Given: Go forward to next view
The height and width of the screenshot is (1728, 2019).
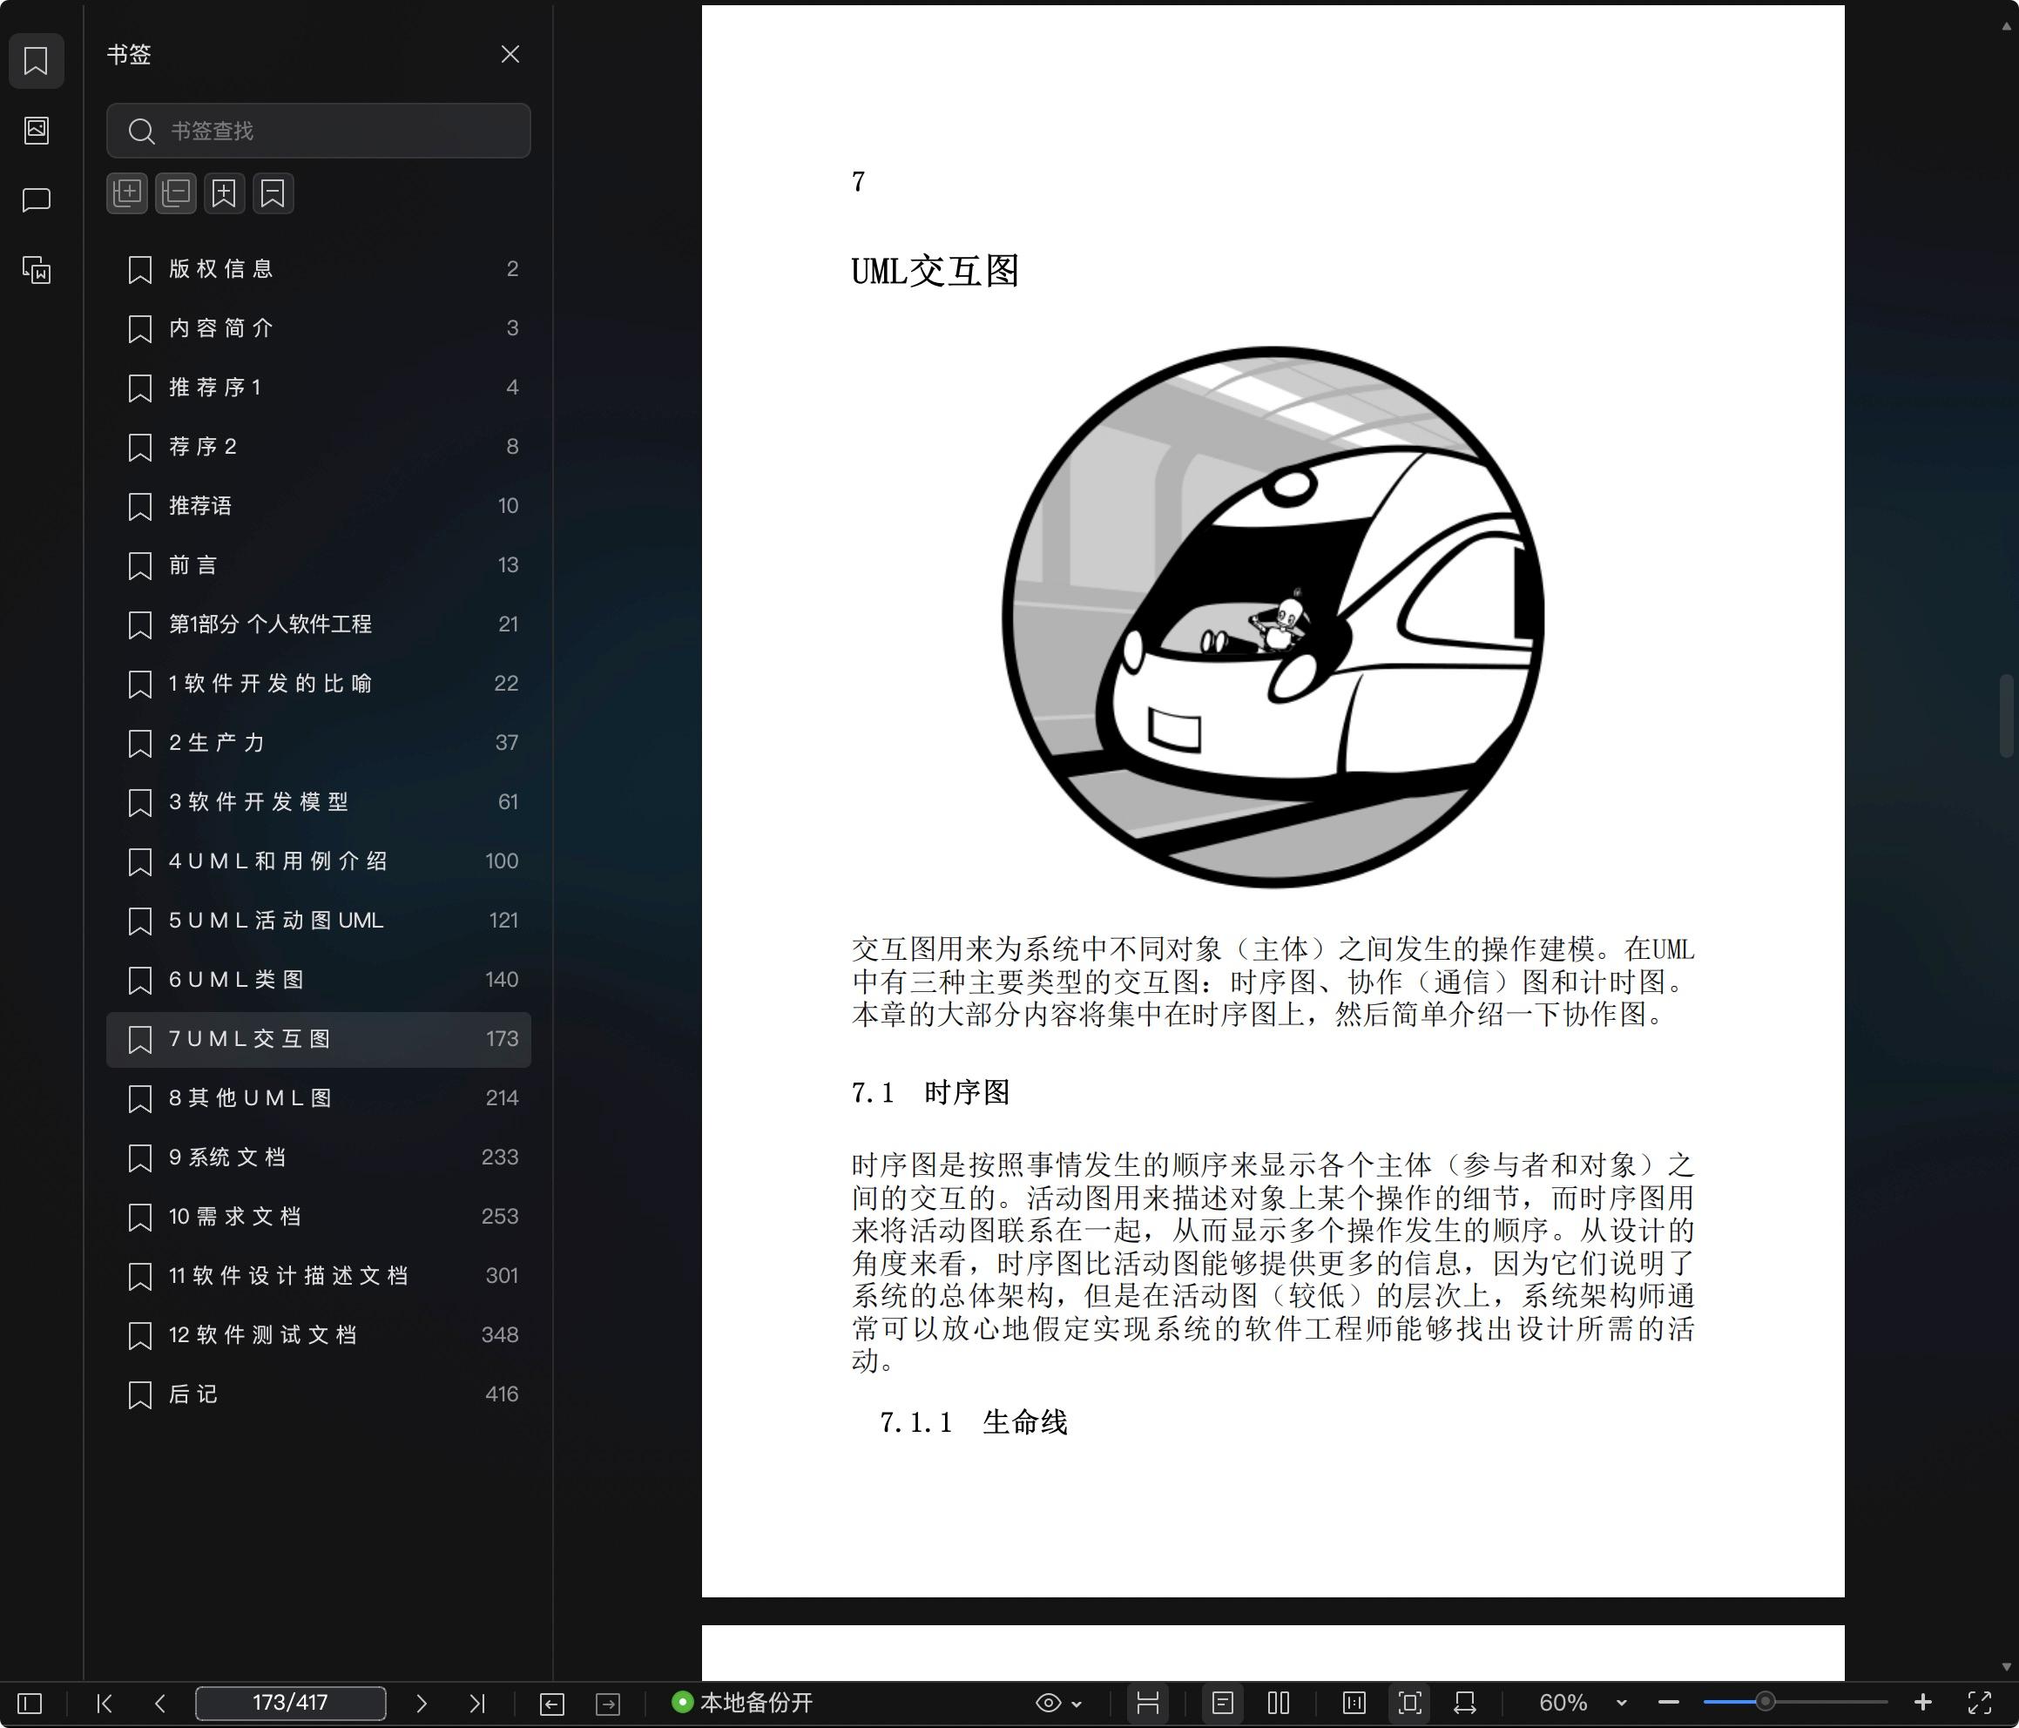Looking at the screenshot, I should coord(608,1703).
